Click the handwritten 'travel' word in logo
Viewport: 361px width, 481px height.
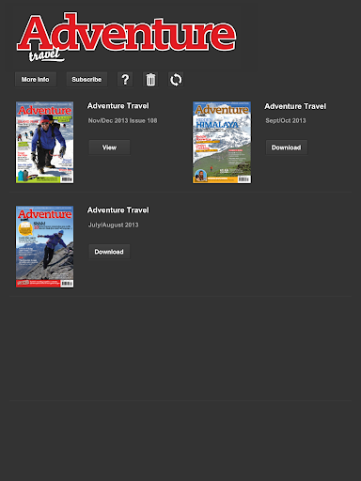[x=46, y=55]
